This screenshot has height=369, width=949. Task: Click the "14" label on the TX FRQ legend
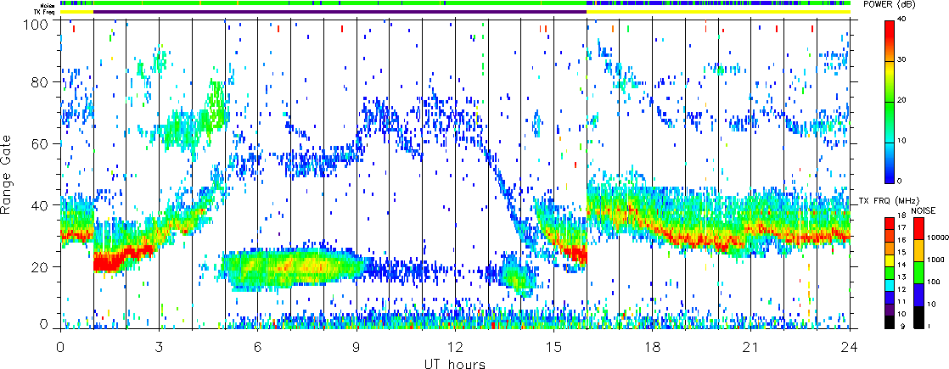click(901, 265)
